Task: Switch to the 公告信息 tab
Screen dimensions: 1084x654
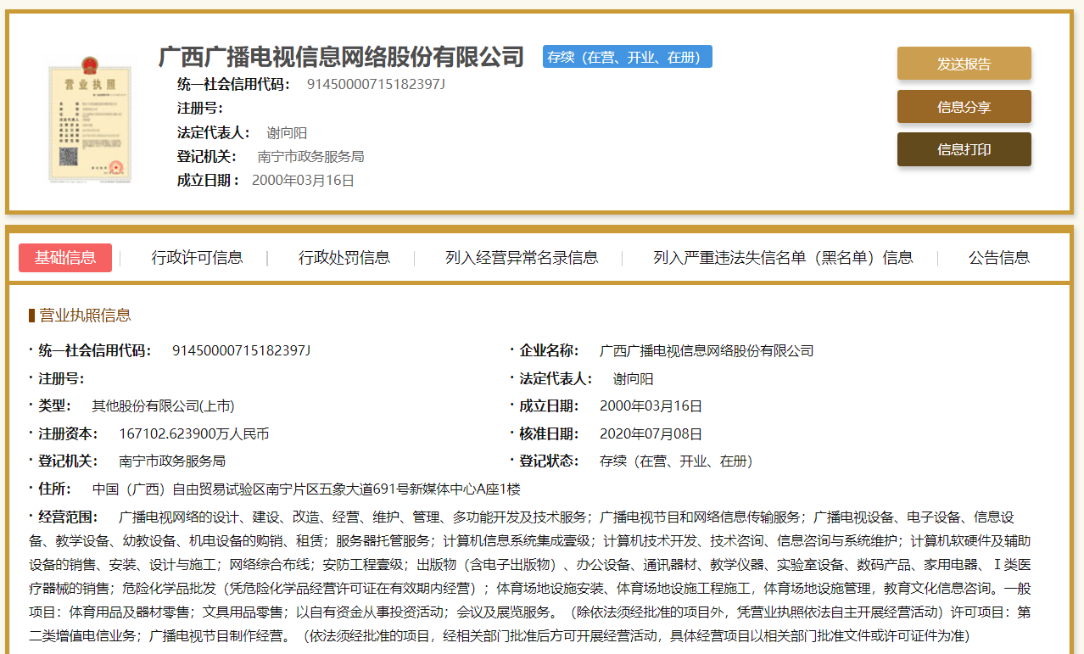Action: point(998,258)
